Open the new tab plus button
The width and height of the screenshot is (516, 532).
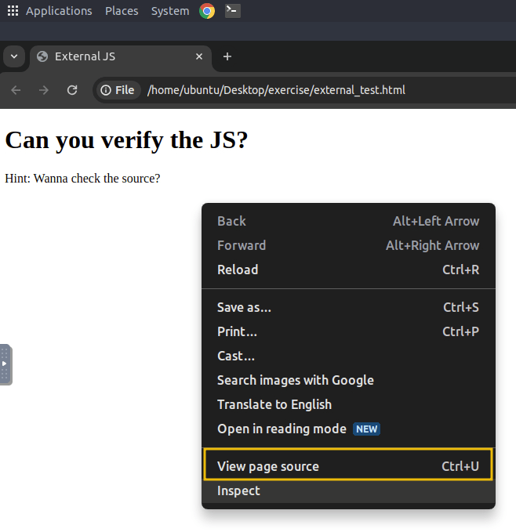[x=227, y=56]
